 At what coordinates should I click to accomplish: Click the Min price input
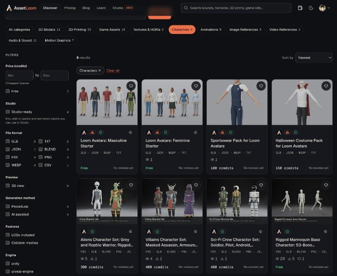[x=19, y=76]
